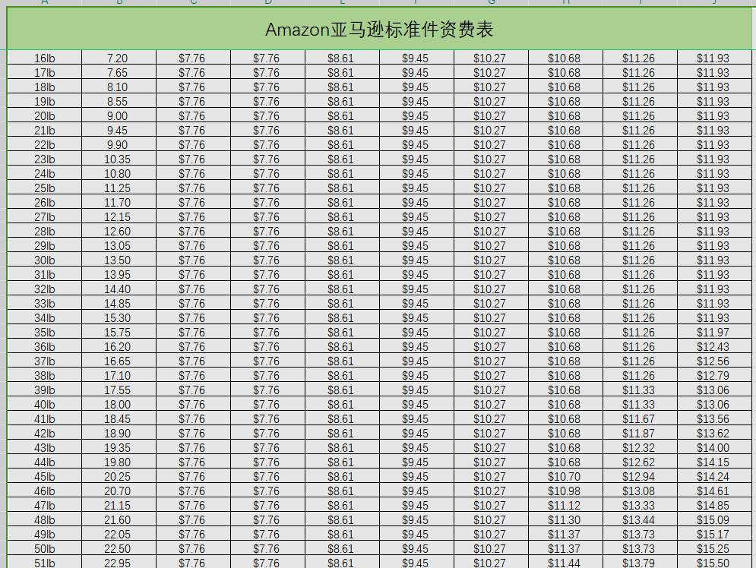Select the $11.97 cell in the 35lb row
Screen dimensions: 756x568
pos(714,333)
